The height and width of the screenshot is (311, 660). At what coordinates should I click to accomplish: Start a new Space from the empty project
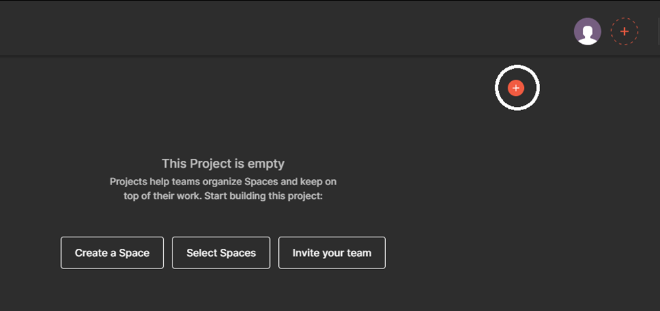point(112,253)
